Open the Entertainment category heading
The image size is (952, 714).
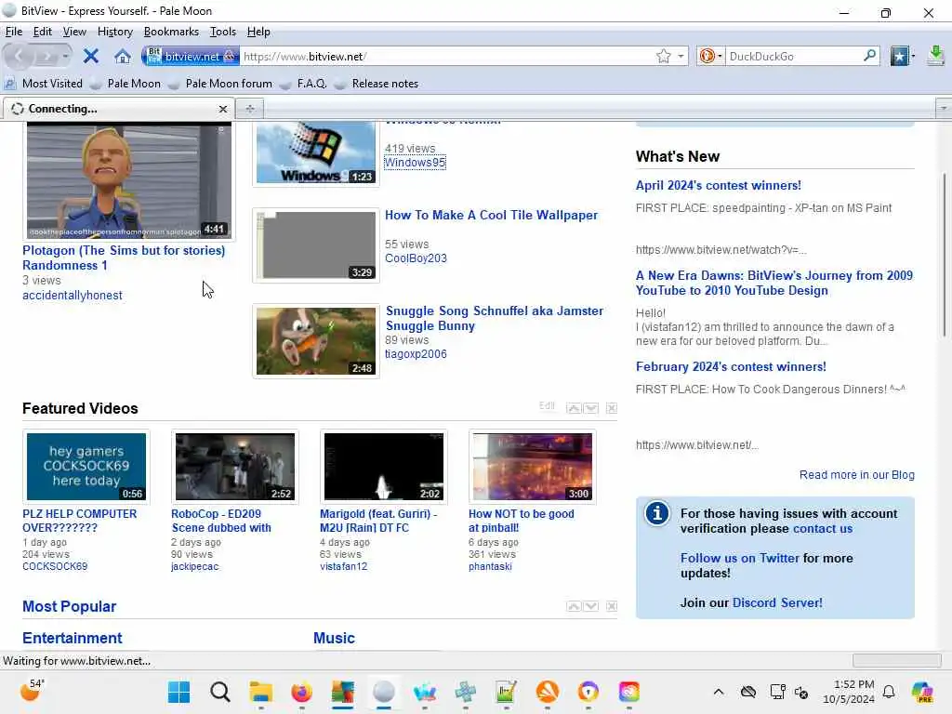point(73,638)
